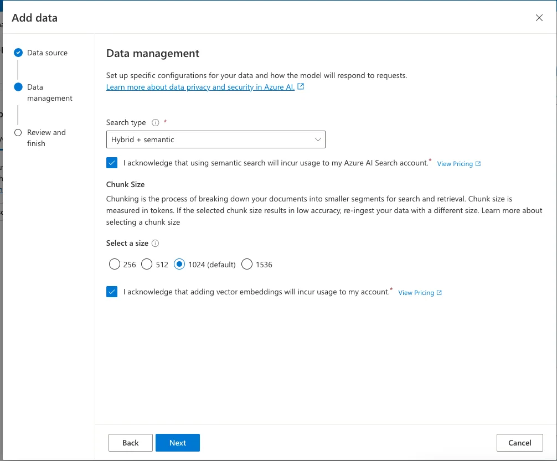Select the 256 chunk size radio button
557x461 pixels.
115,264
